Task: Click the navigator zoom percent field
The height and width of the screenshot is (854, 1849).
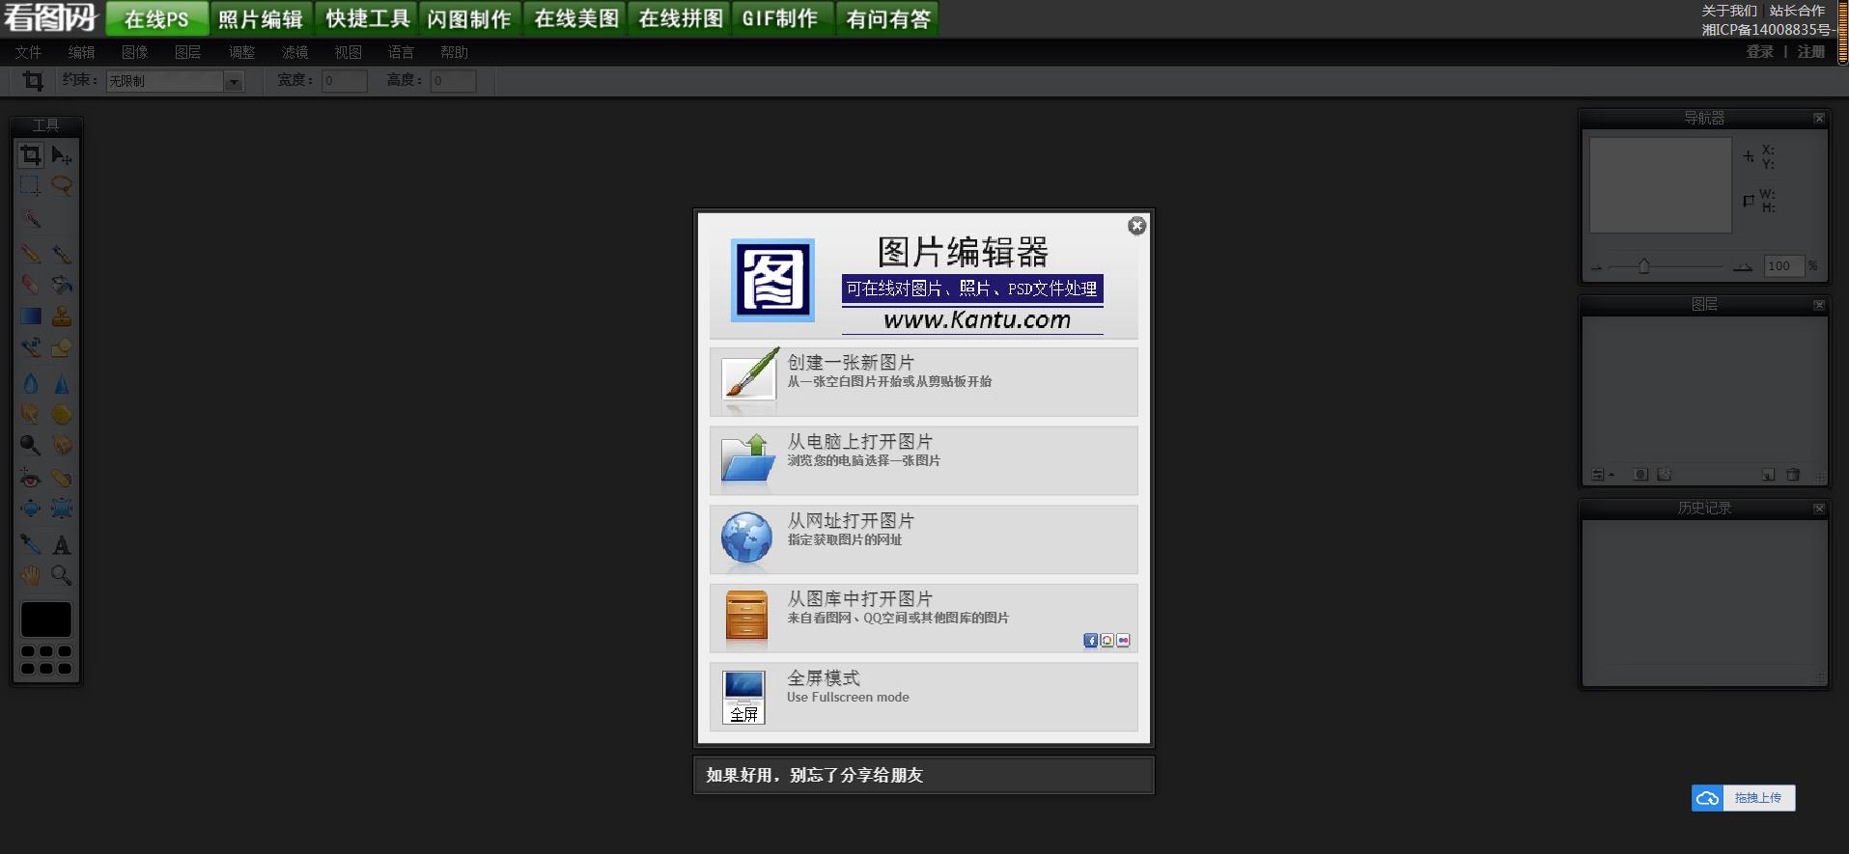Action: (x=1784, y=266)
